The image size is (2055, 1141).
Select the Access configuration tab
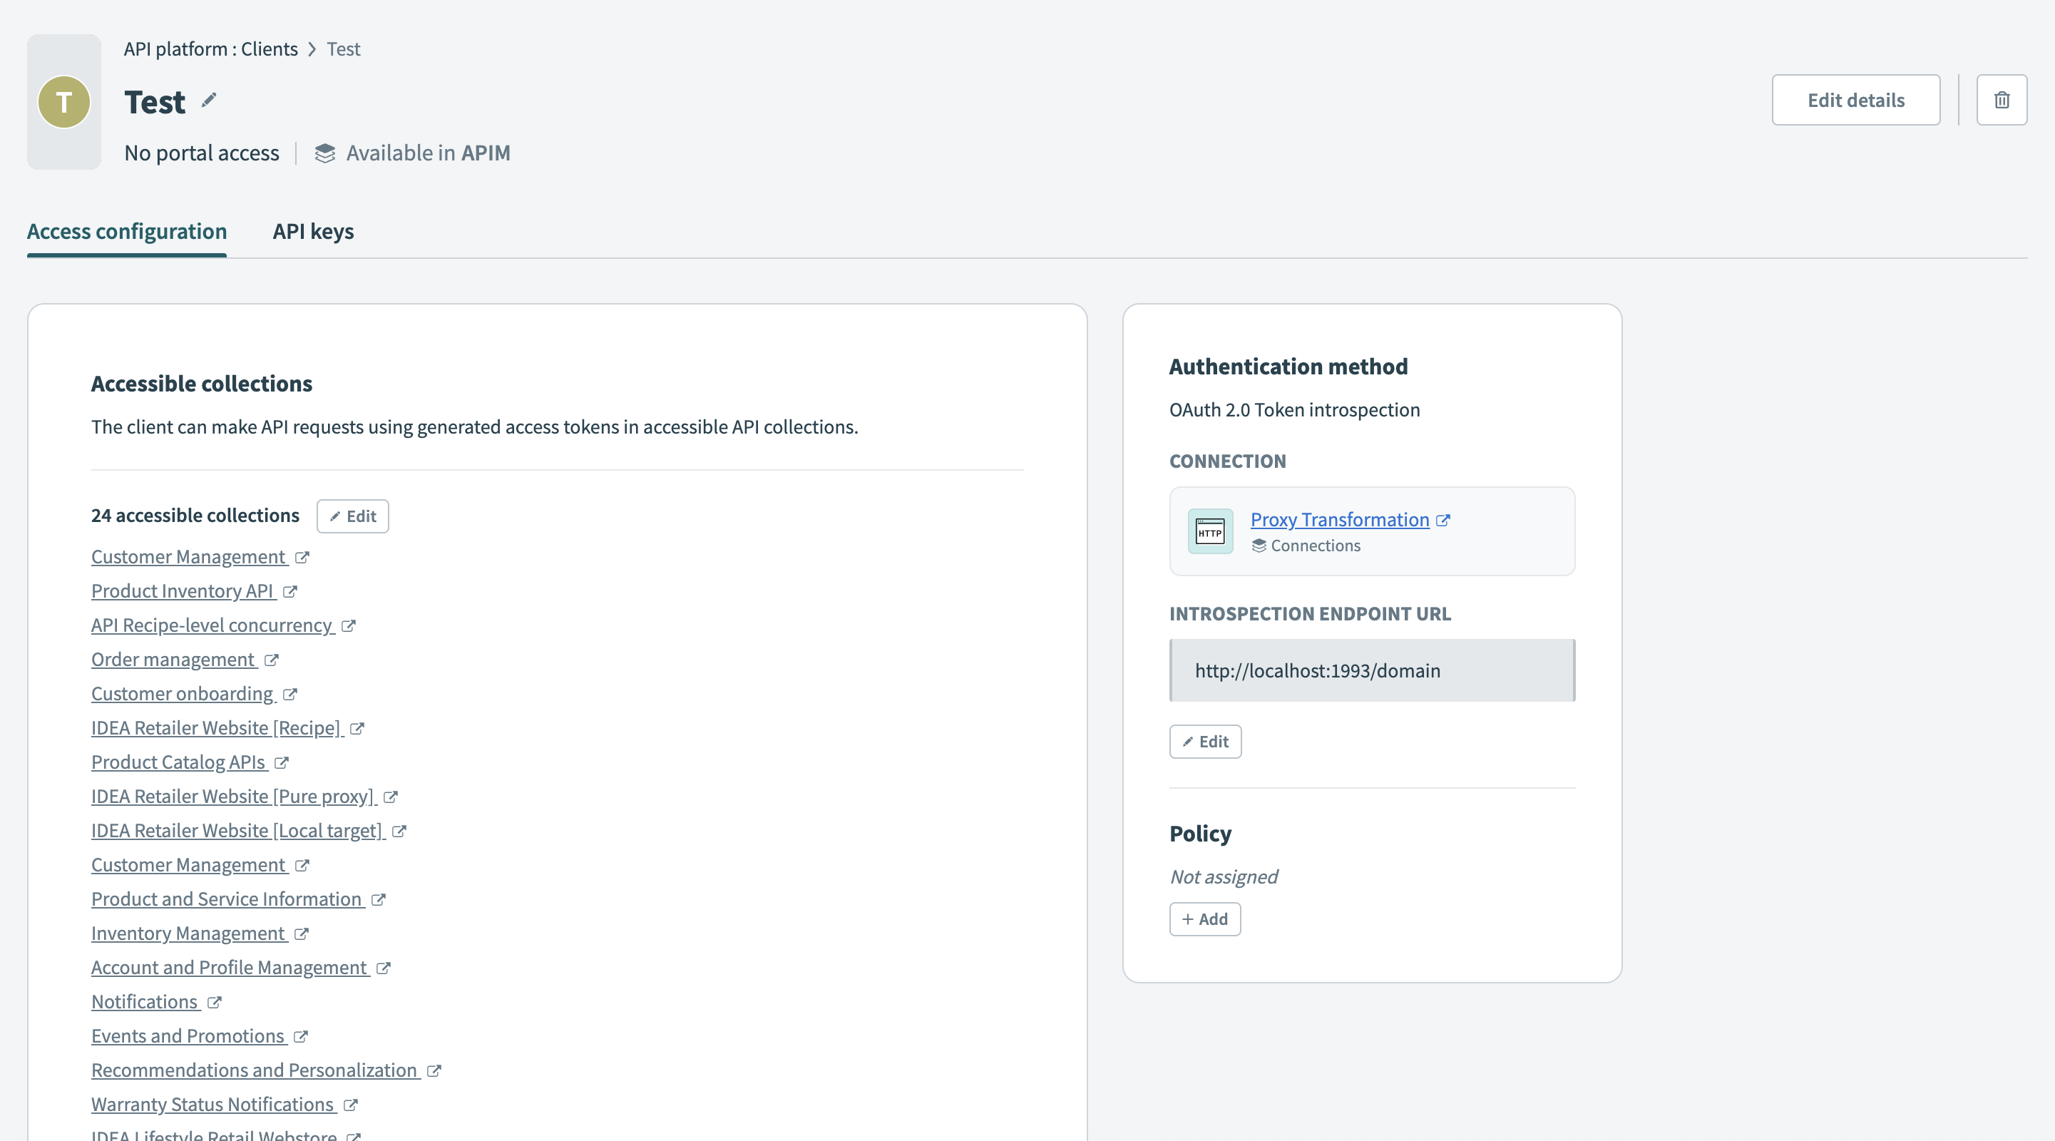pos(126,231)
